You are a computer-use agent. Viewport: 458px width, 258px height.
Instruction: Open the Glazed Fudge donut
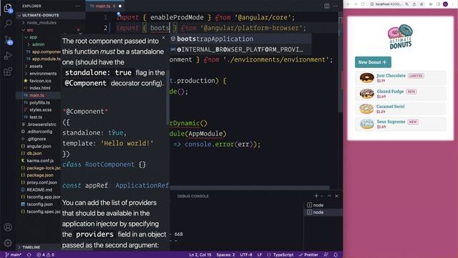(x=401, y=94)
